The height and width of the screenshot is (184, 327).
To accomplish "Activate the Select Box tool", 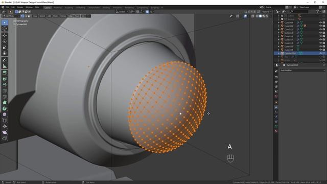I will coord(5,22).
